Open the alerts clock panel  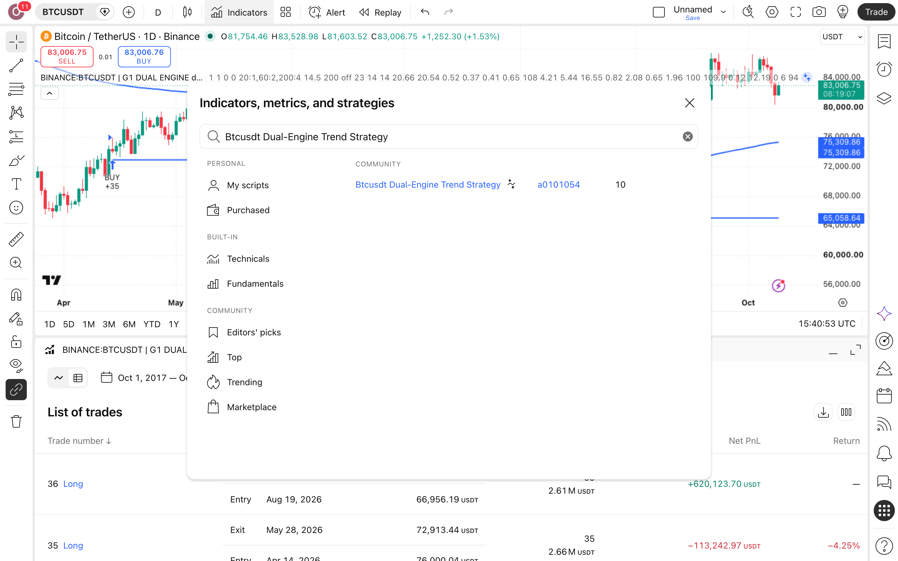point(884,70)
